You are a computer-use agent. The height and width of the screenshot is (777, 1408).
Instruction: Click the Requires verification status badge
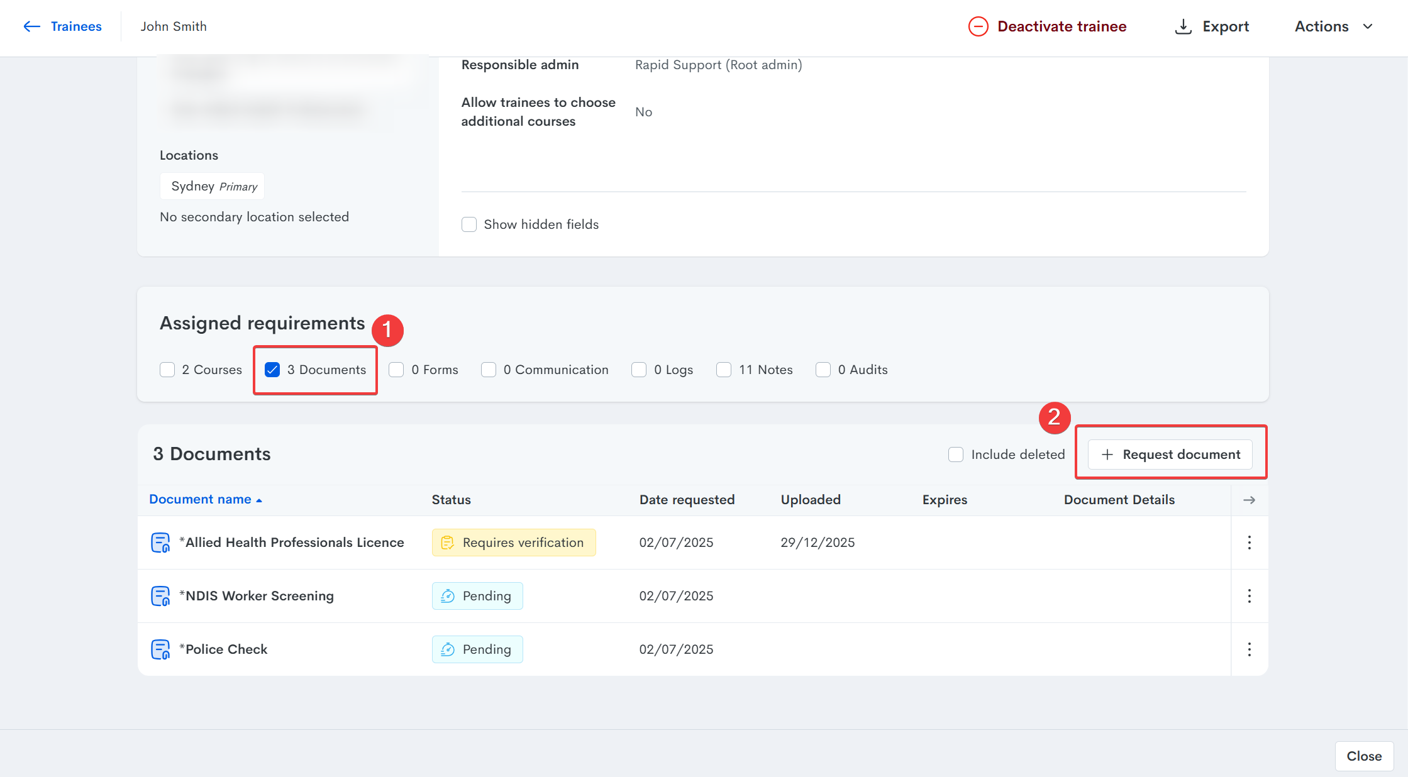pos(513,542)
